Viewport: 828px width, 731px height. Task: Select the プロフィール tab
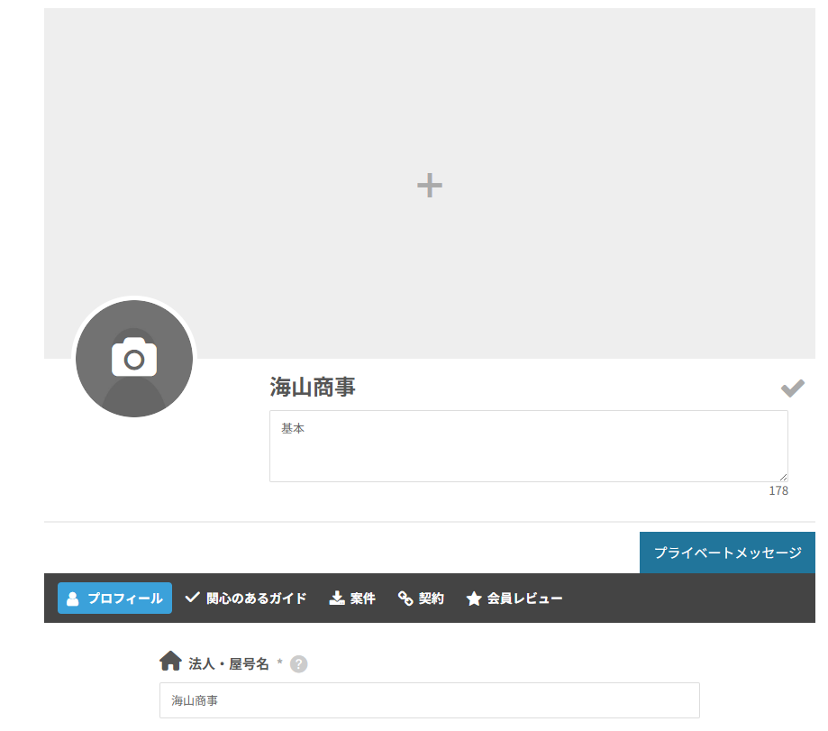tap(114, 599)
